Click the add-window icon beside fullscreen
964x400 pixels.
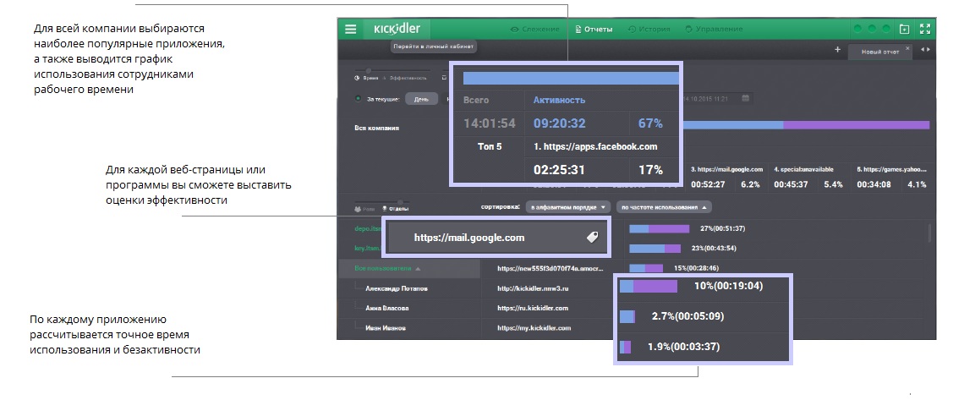904,29
